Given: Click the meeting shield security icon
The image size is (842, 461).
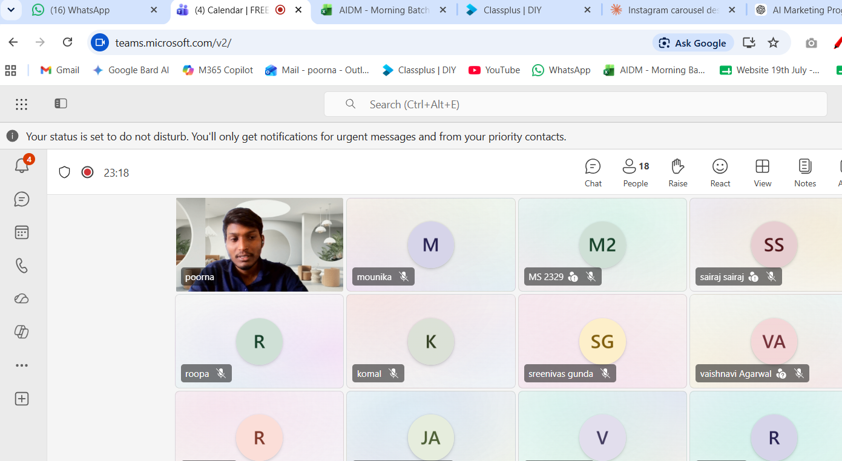Looking at the screenshot, I should click(65, 172).
